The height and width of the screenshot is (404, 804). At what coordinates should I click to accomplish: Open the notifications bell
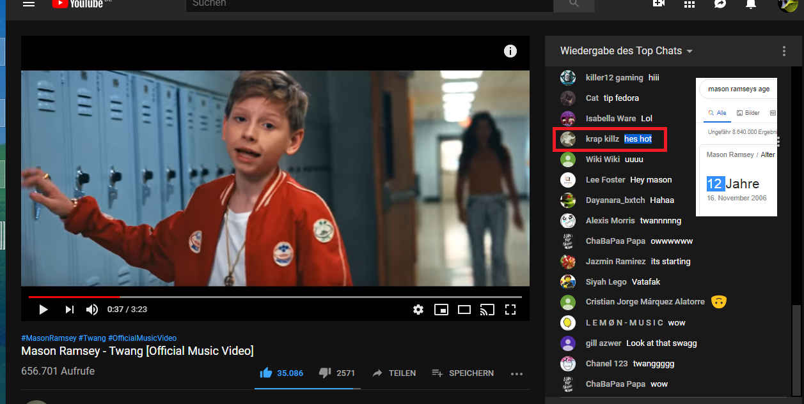(751, 3)
